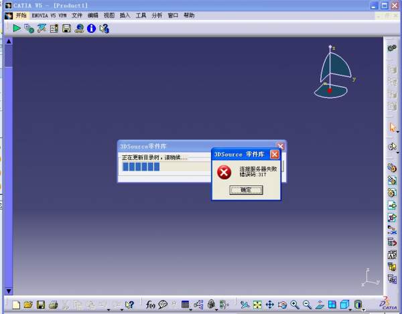Open the Formula f(x) tool
Screen dimensions: 402x314
point(150,305)
